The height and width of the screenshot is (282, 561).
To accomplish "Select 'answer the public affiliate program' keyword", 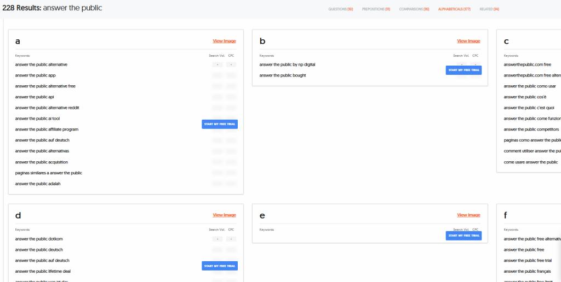I will (x=47, y=130).
